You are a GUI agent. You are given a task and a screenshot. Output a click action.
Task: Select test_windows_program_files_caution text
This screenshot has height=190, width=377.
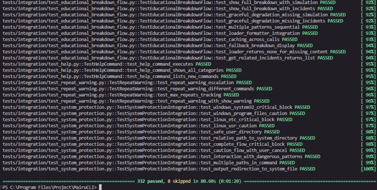[x=244, y=113]
